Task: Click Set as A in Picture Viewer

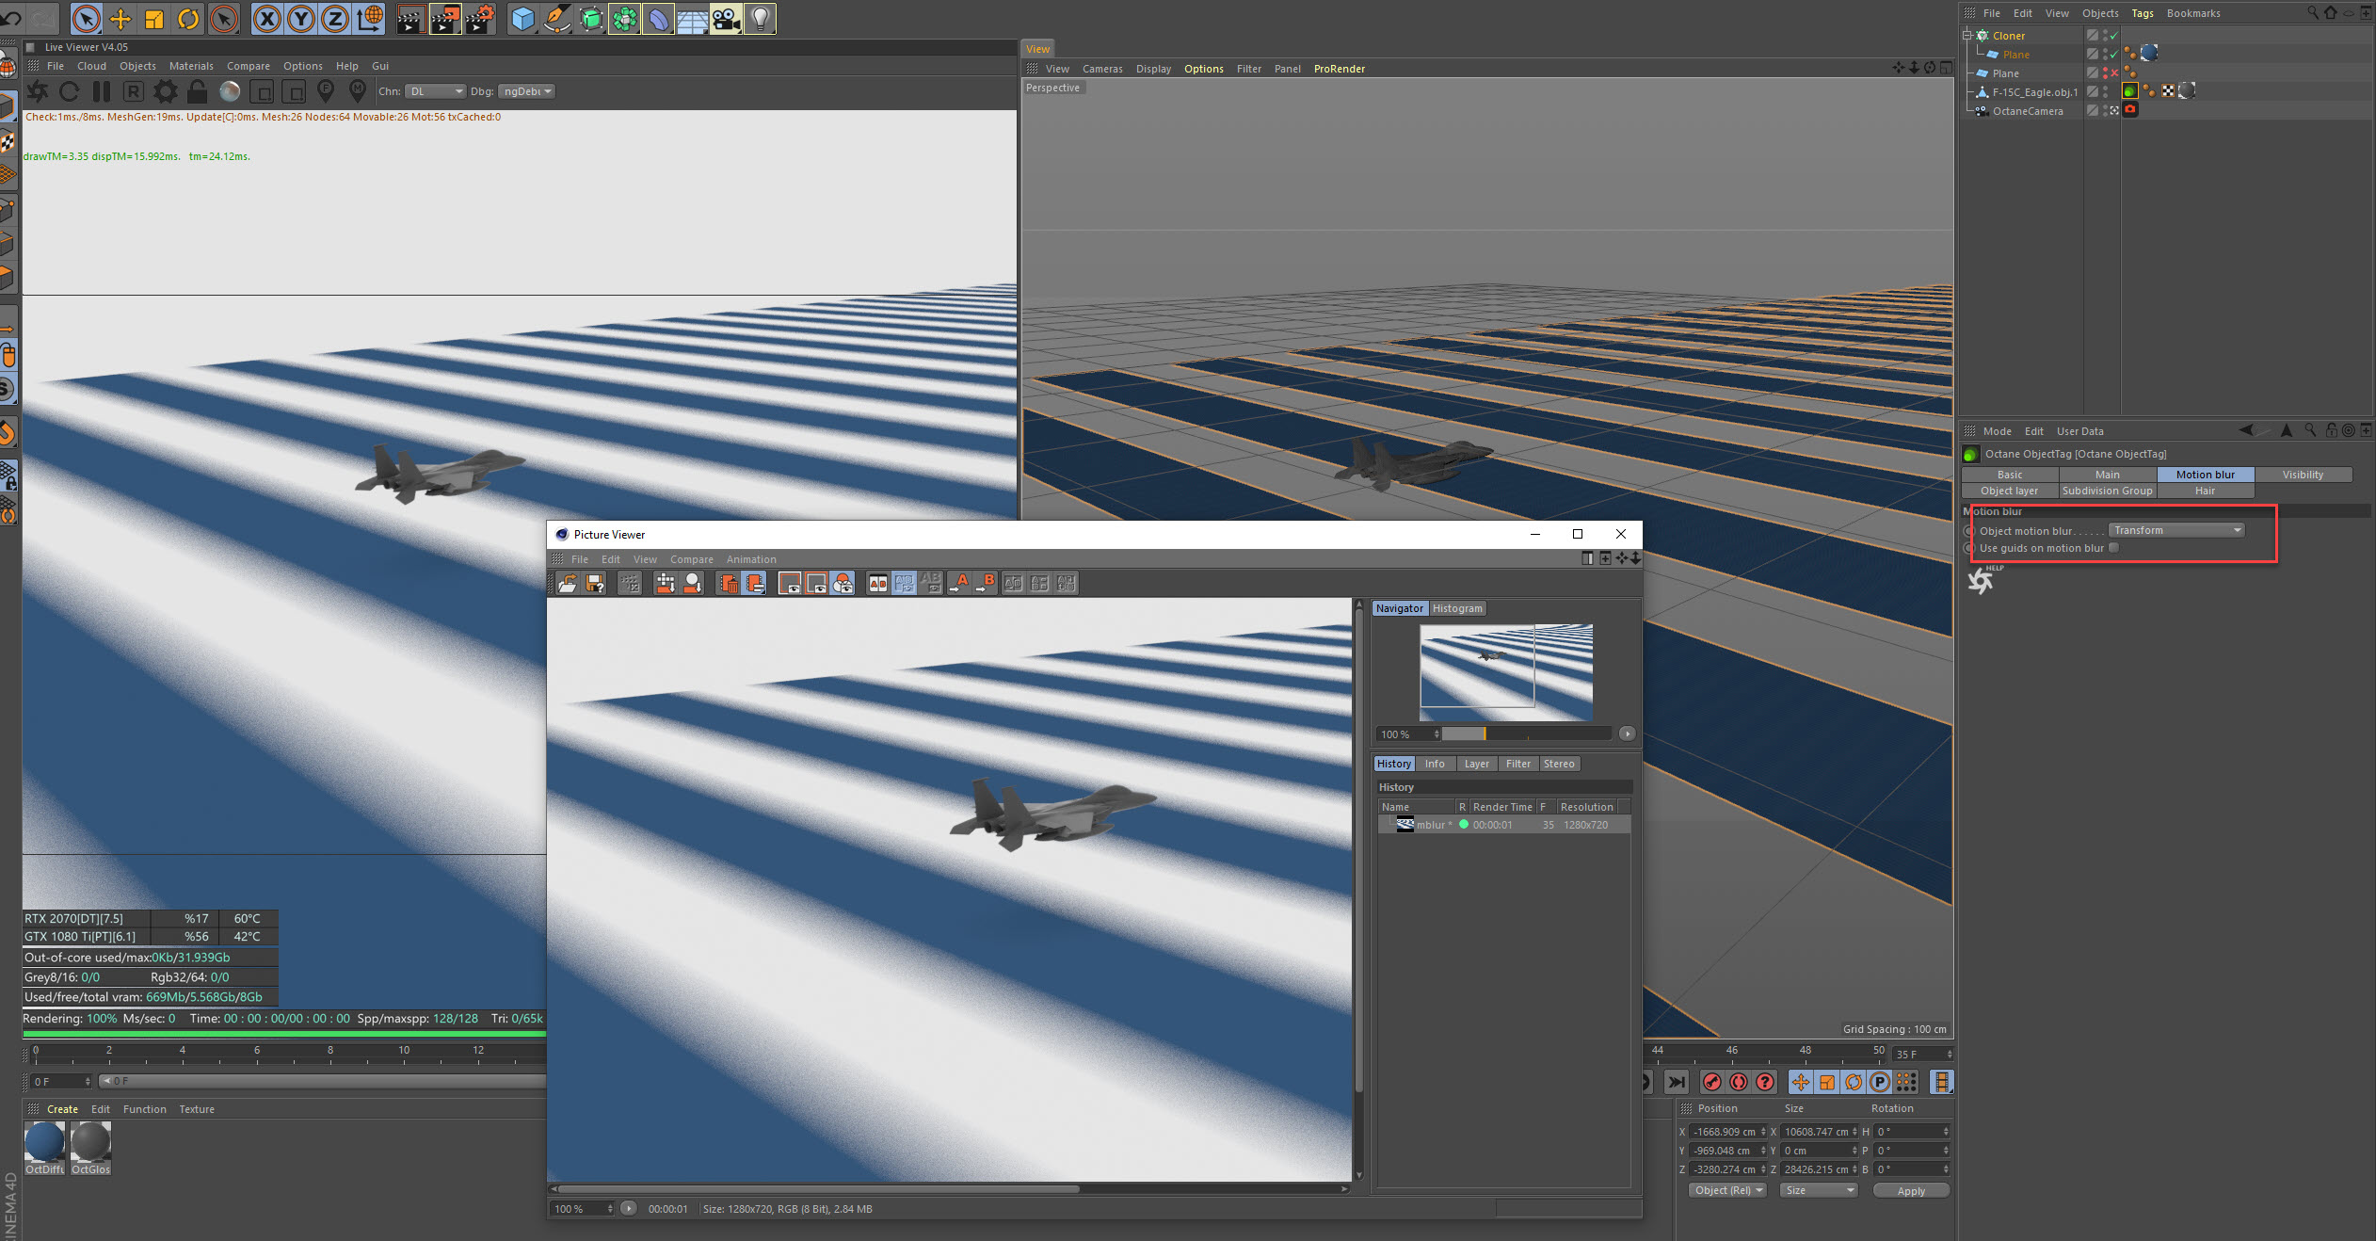Action: pos(959,584)
